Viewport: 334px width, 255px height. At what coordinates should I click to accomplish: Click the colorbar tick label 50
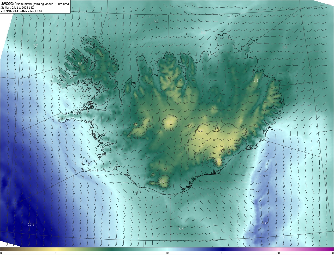pyautogui.click(x=332, y=253)
